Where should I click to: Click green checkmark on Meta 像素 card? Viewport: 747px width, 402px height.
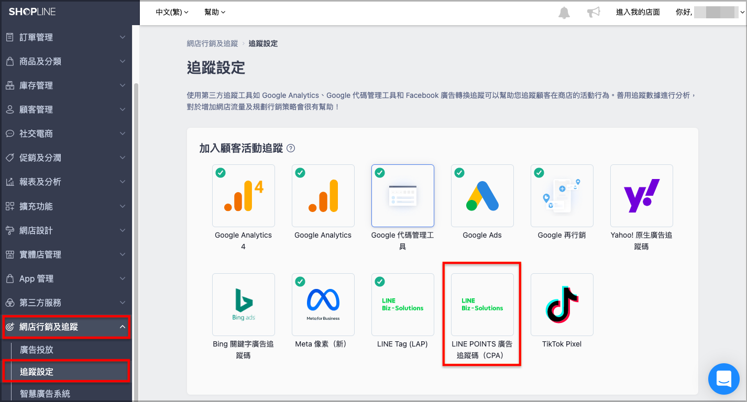(300, 282)
